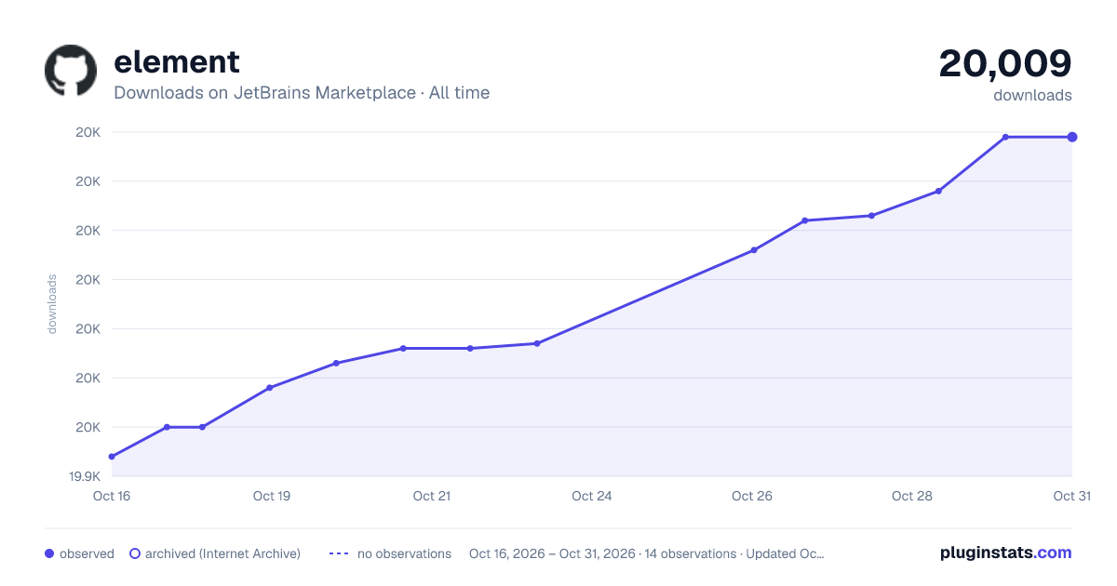Select the data point above Oct 26

(x=754, y=250)
